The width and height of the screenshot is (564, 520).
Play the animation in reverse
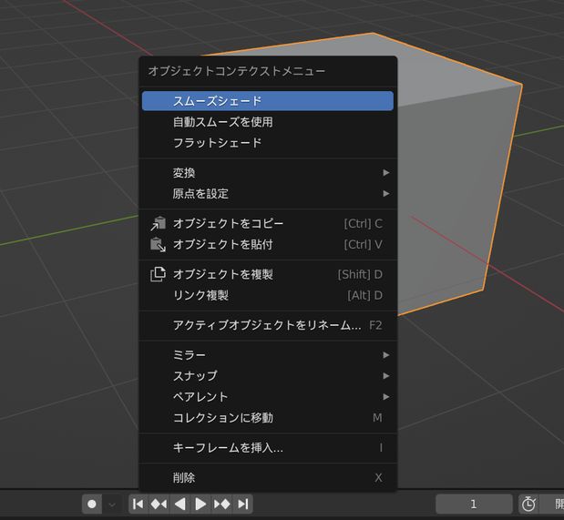click(179, 504)
